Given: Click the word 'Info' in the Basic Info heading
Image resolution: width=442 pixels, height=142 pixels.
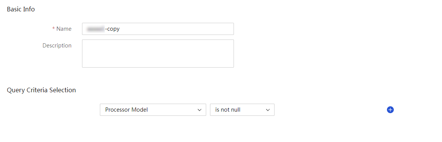Looking at the screenshot, I should point(29,9).
